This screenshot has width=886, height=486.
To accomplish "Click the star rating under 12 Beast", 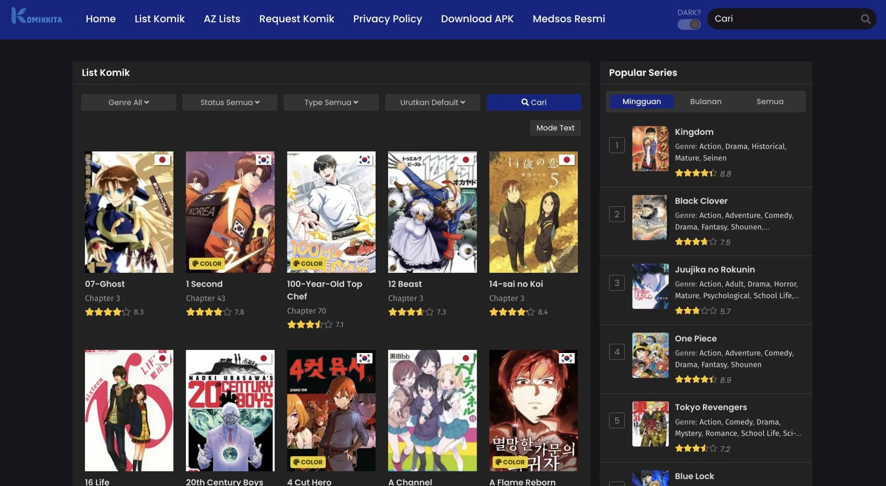I will point(411,312).
